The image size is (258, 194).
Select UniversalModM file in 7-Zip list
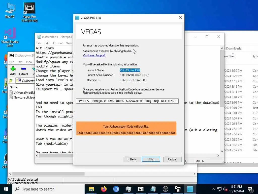pyautogui.click(x=22, y=92)
